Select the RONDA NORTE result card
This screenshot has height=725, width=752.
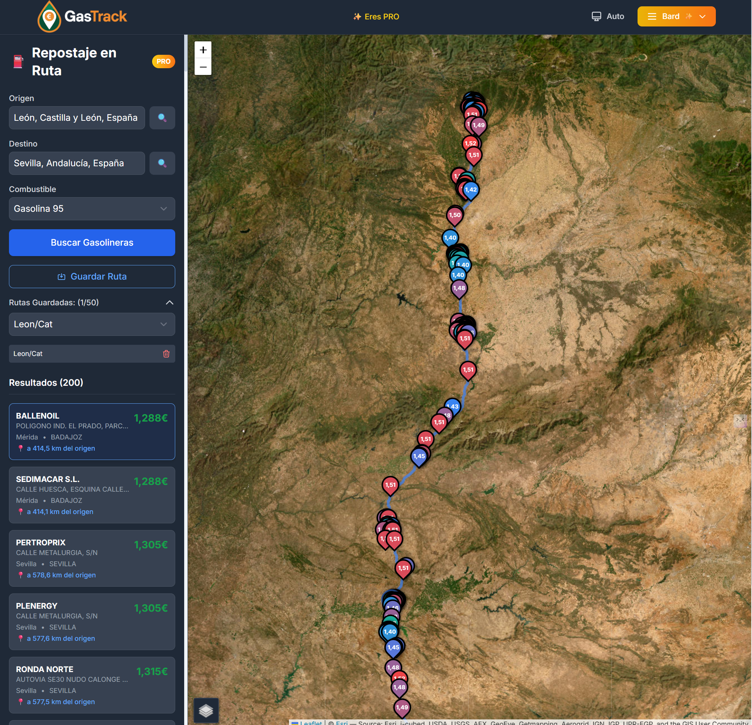pyautogui.click(x=92, y=685)
